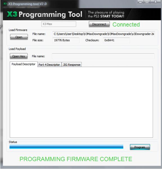Image resolution: width=162 pixels, height=169 pixels.
Task: Click the Disconnect button
Action: 99,24
